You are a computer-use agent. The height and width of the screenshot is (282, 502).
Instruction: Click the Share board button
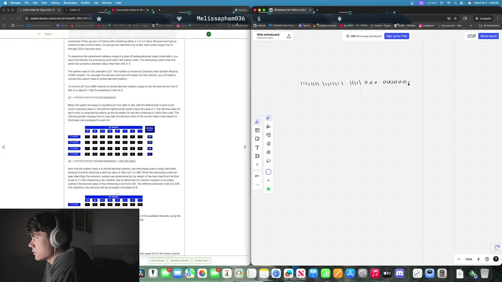tap(488, 36)
